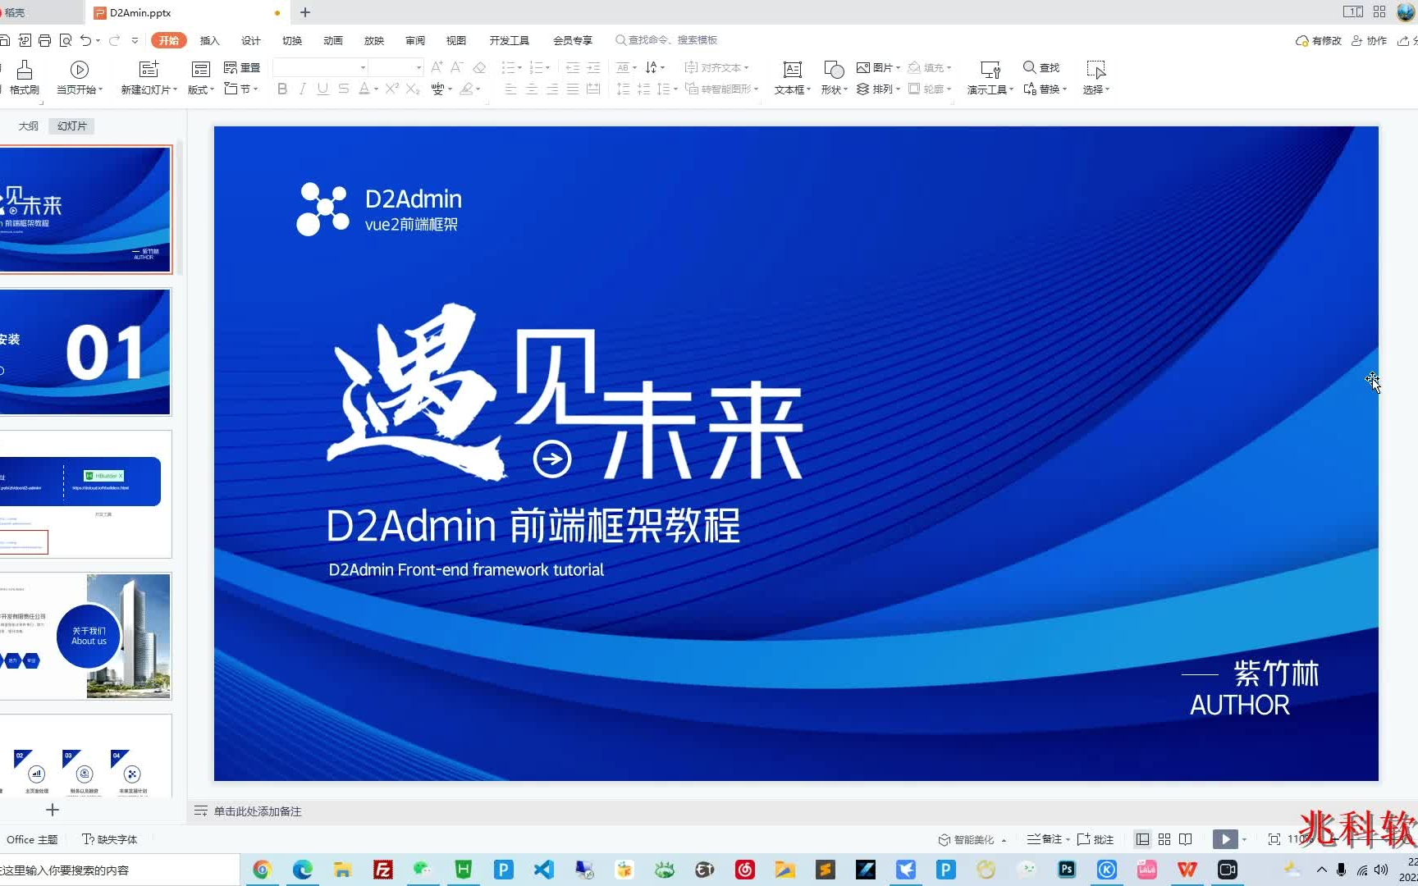Start slideshow from current slide (当页开始) icon
Viewport: 1418px width, 886px height.
coord(80,70)
